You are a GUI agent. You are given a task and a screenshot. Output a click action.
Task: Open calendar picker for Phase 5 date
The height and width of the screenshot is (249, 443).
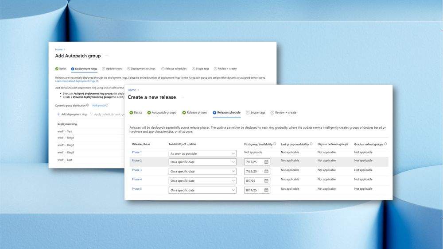tap(266, 190)
